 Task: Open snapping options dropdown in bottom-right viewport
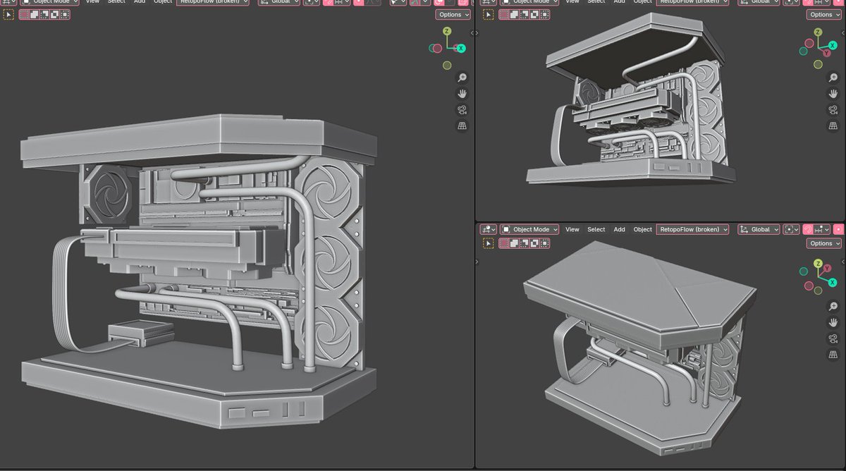pos(821,229)
